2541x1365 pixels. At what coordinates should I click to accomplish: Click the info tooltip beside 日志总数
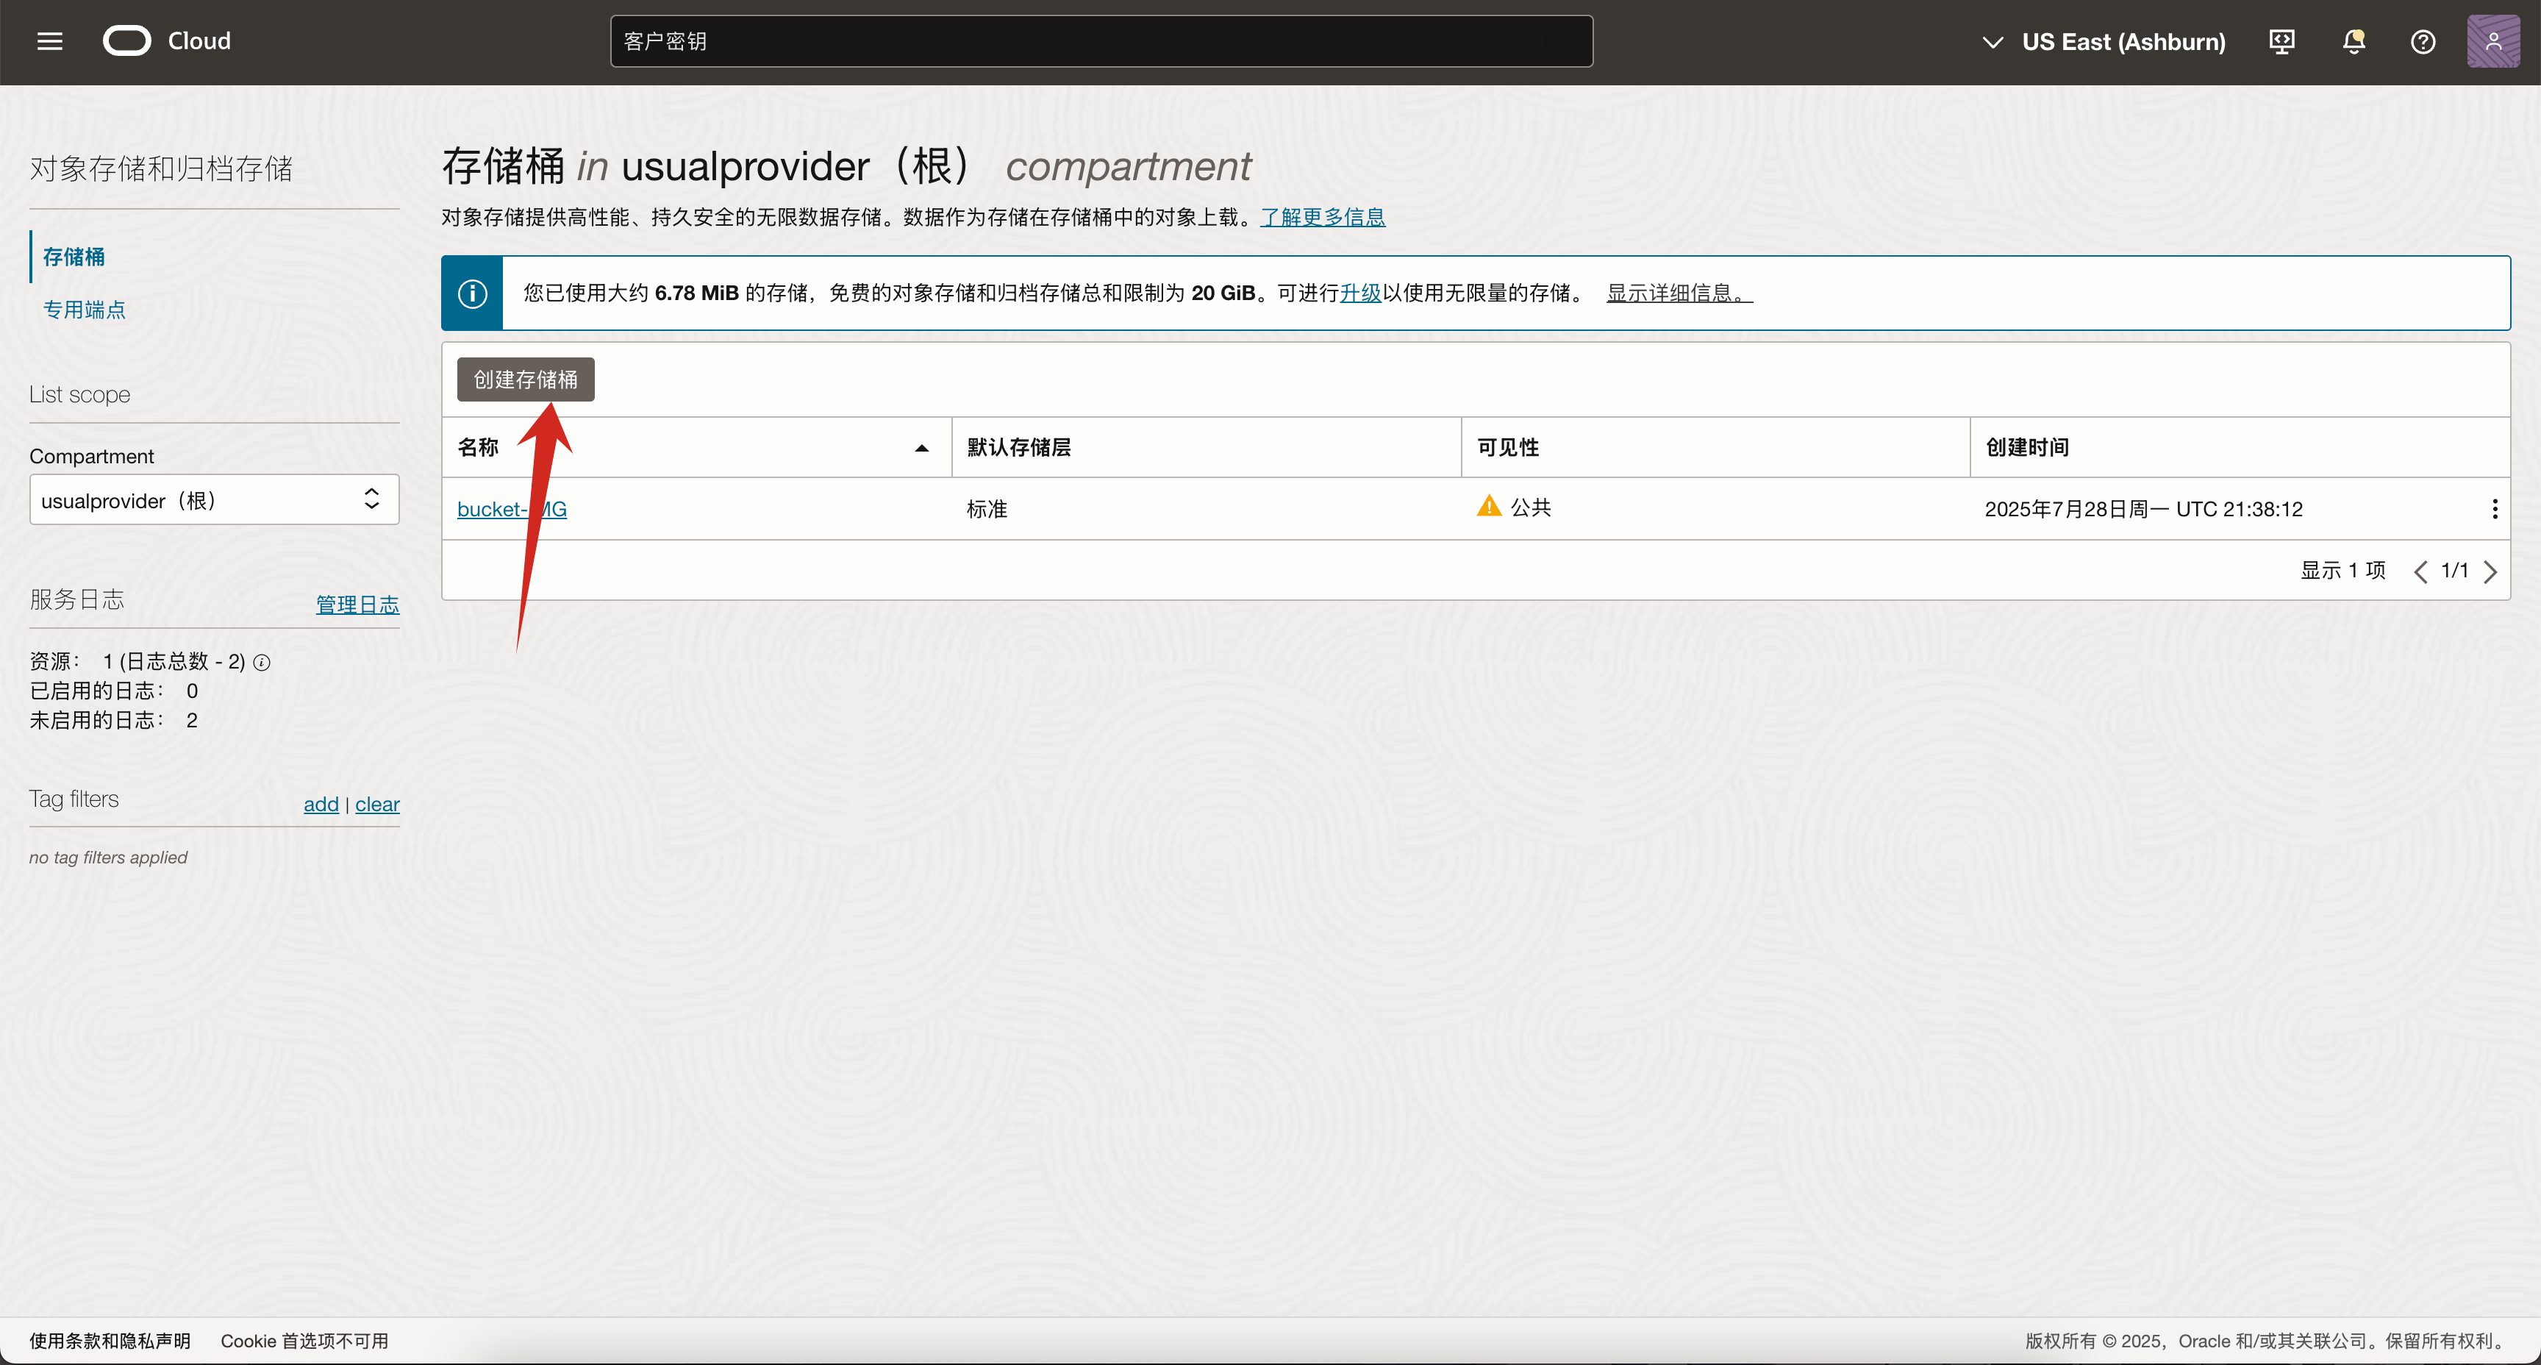click(x=262, y=662)
